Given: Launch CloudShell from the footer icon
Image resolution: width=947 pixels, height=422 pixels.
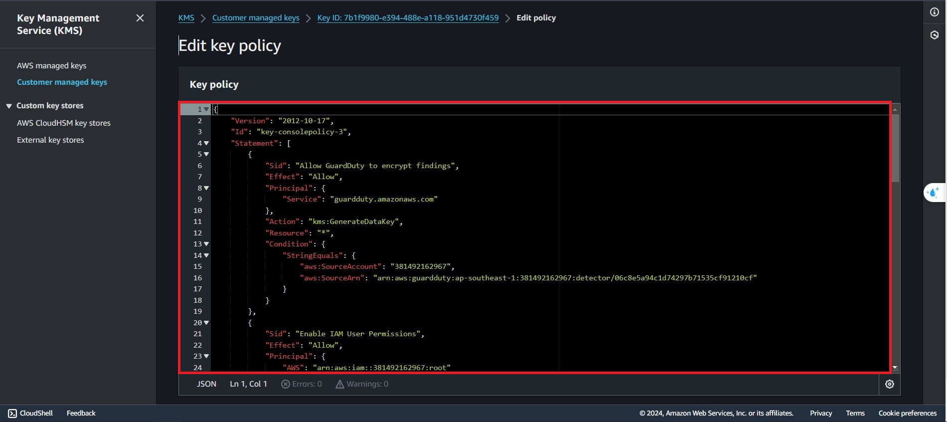Looking at the screenshot, I should click(x=12, y=413).
